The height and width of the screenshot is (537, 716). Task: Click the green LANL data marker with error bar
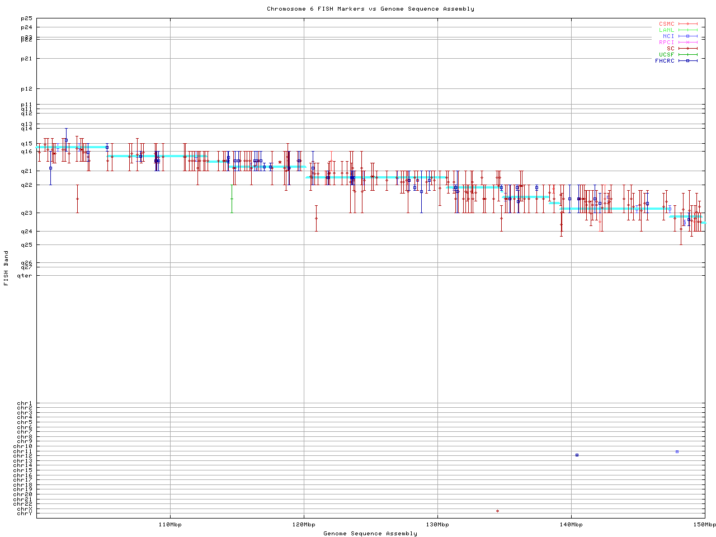point(232,199)
